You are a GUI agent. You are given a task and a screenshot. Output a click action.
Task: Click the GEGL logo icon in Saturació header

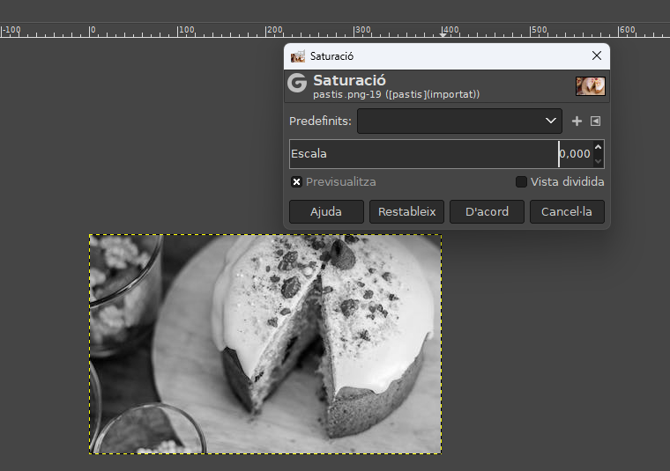297,83
